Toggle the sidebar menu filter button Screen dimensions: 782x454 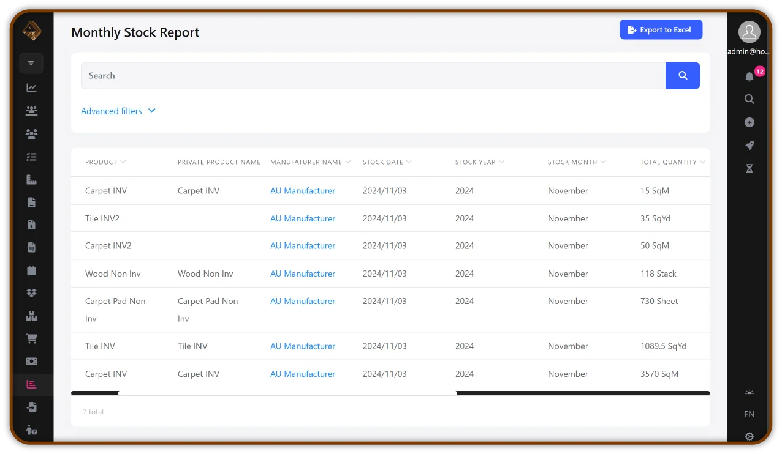pyautogui.click(x=31, y=63)
